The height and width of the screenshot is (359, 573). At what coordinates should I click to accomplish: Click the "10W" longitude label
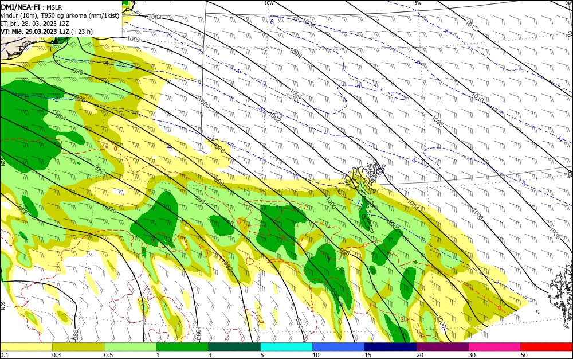coord(269,3)
